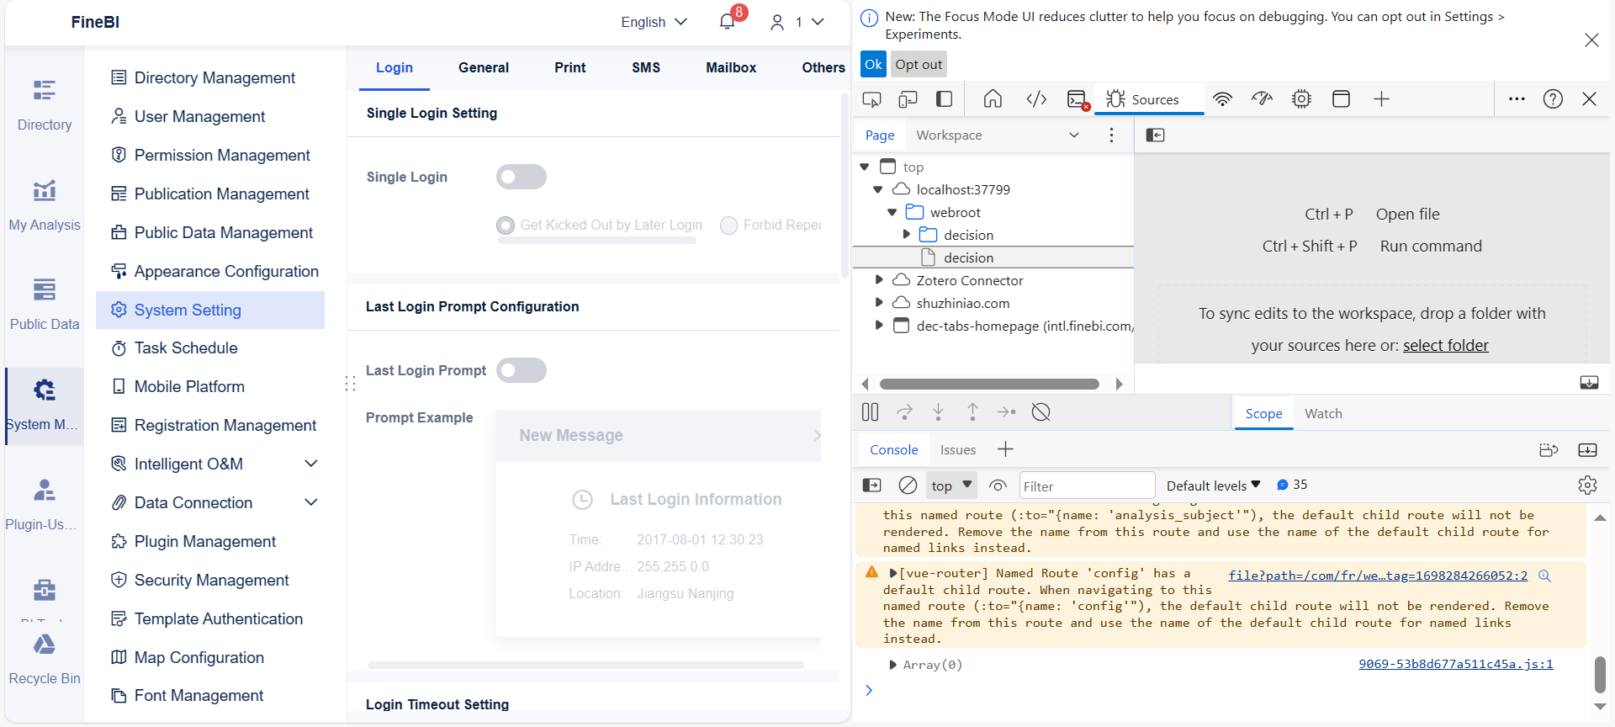
Task: Open the Public Data sidebar module
Action: 45,305
